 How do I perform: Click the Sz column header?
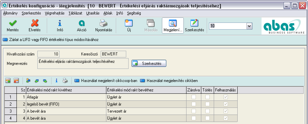pyautogui.click(x=21, y=90)
